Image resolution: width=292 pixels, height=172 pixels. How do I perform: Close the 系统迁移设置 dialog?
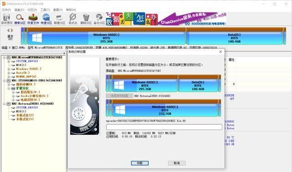220,52
